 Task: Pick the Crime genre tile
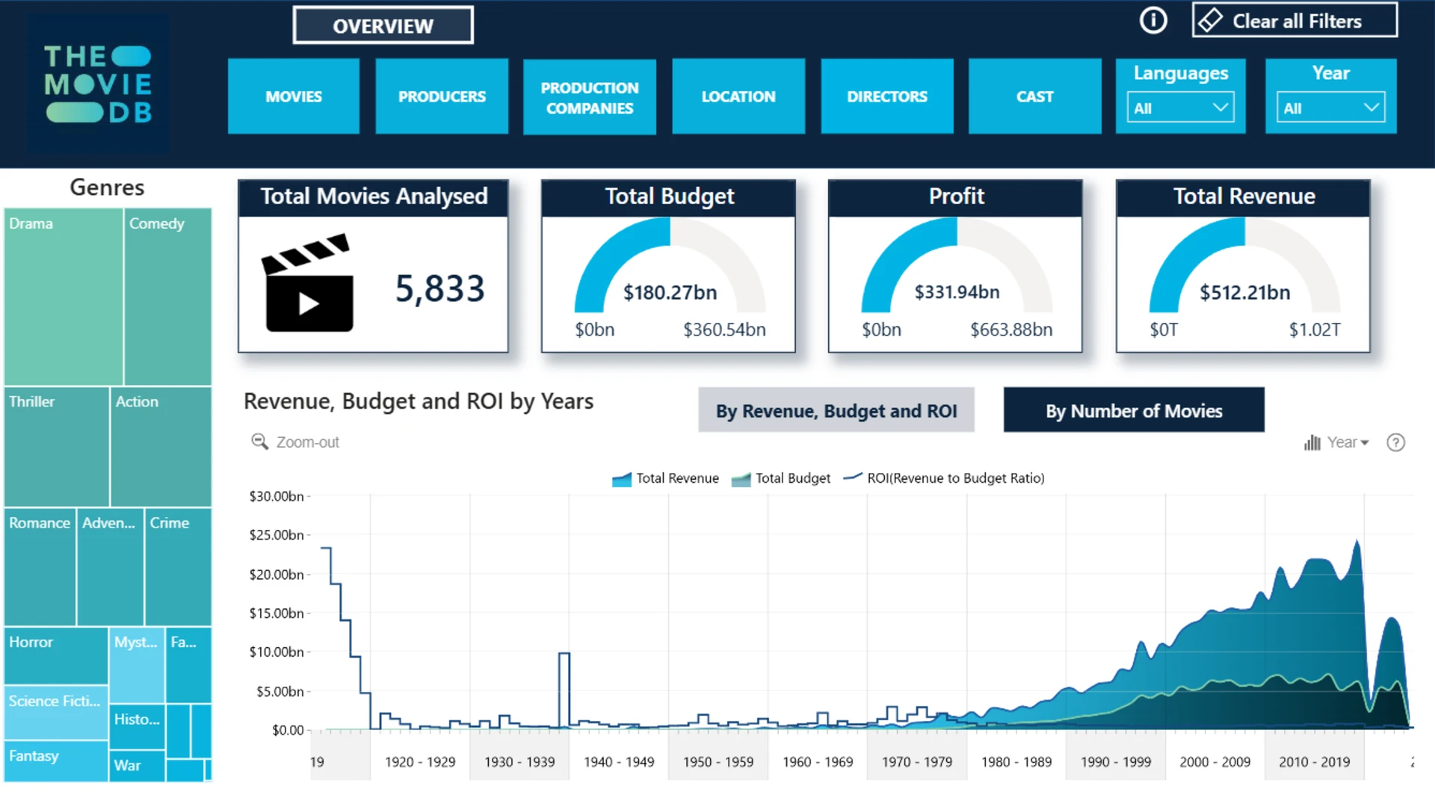[178, 567]
